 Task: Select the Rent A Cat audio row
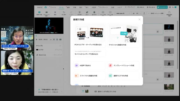(x=49, y=55)
